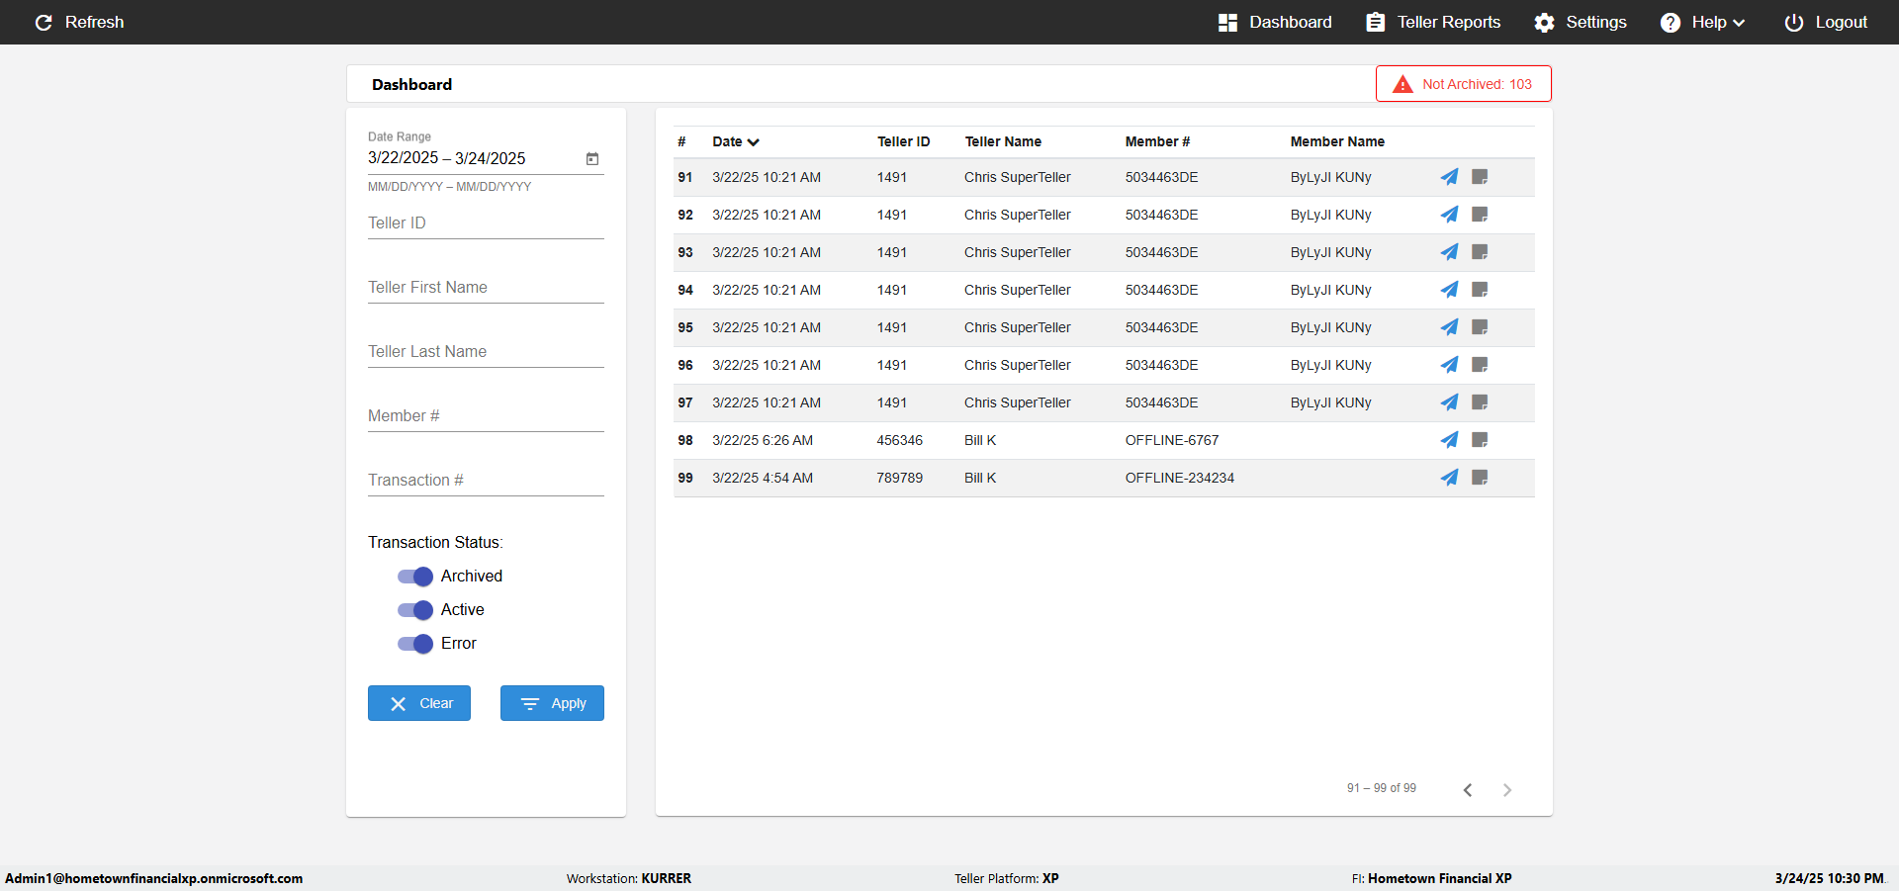Screen dimensions: 1899x891
Task: Click Teller Platform: XP in status bar
Action: click(1006, 878)
